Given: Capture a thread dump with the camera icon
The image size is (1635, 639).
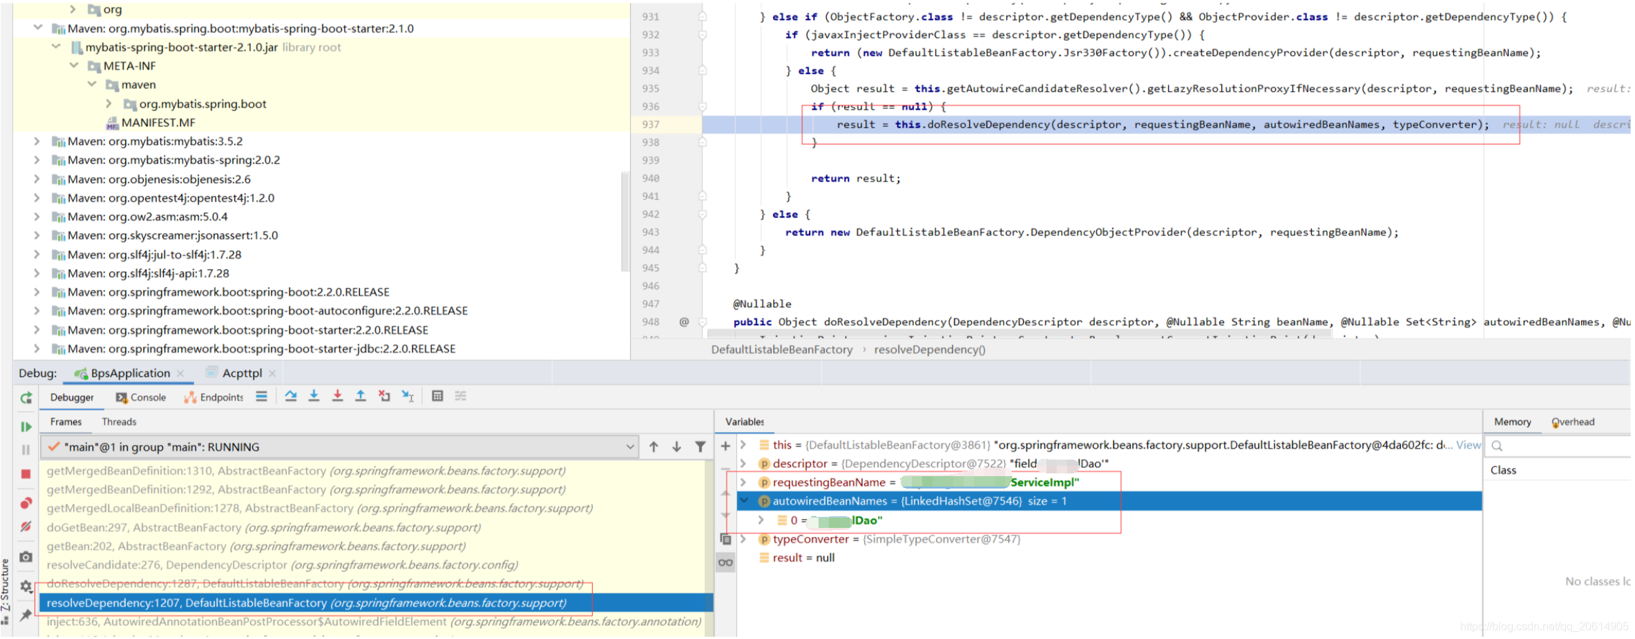Looking at the screenshot, I should pyautogui.click(x=26, y=557).
